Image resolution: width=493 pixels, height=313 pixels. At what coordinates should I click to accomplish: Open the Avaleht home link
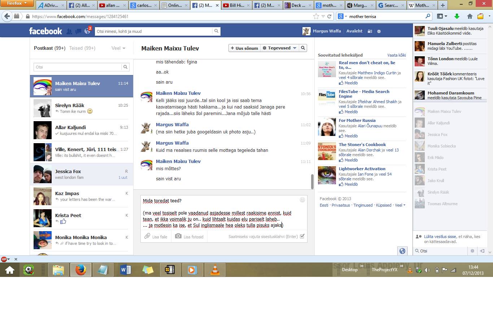[x=354, y=31]
